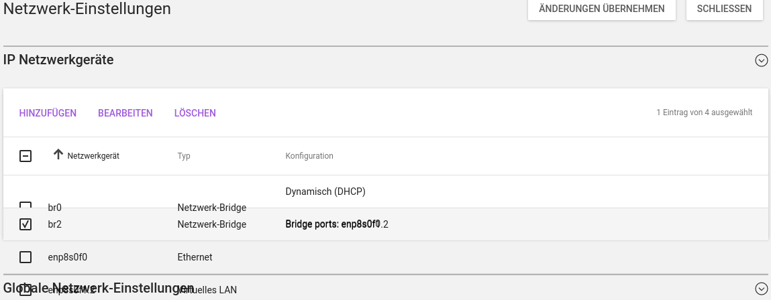
Task: Select the br2 device name
Action: [x=55, y=224]
